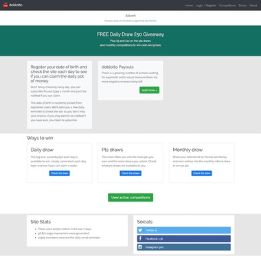
Task: Click read more on doblotto Payouts
Action: 149,90
